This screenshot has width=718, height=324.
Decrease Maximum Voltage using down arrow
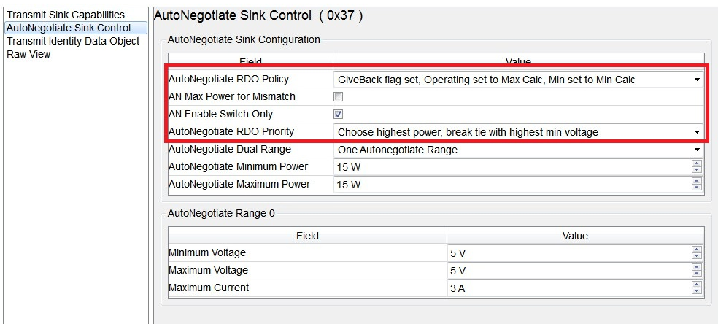[697, 274]
